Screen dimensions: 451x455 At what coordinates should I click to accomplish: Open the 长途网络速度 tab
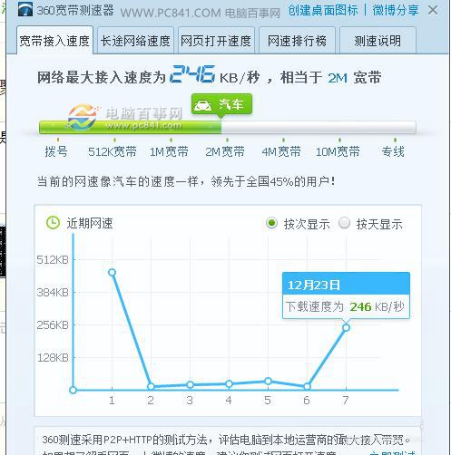(135, 41)
